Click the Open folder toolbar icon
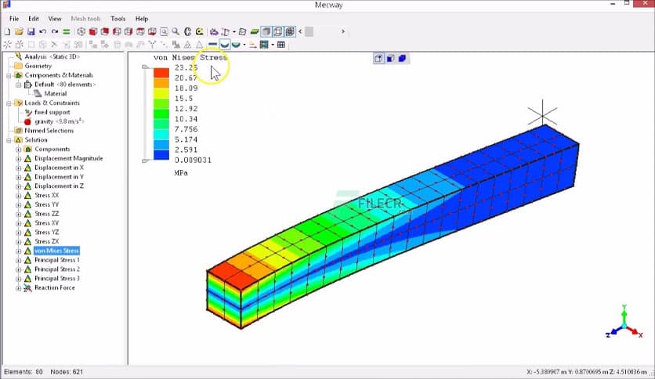Screen dimensions: 655x379 19,32
